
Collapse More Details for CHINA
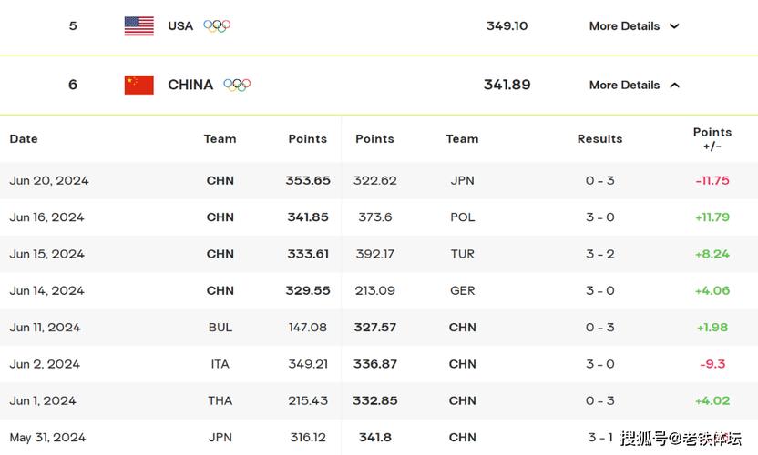(634, 85)
